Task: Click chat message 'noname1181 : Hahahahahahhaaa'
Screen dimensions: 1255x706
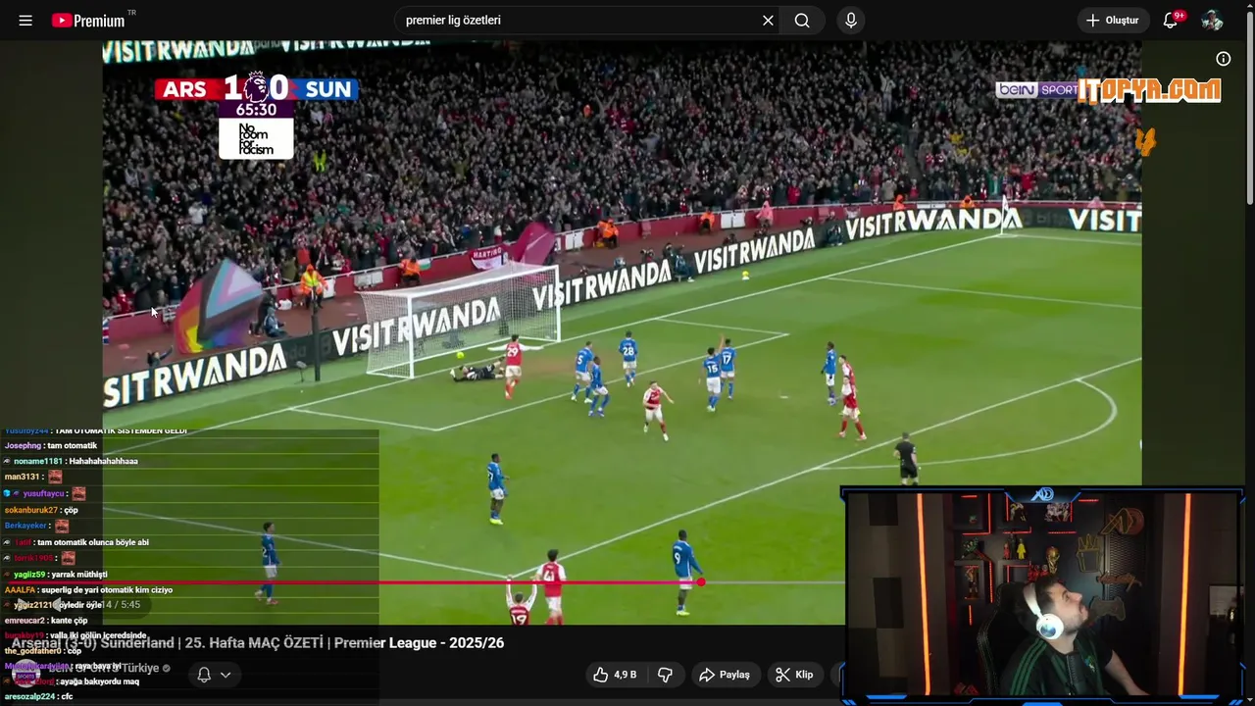Action: (x=71, y=461)
